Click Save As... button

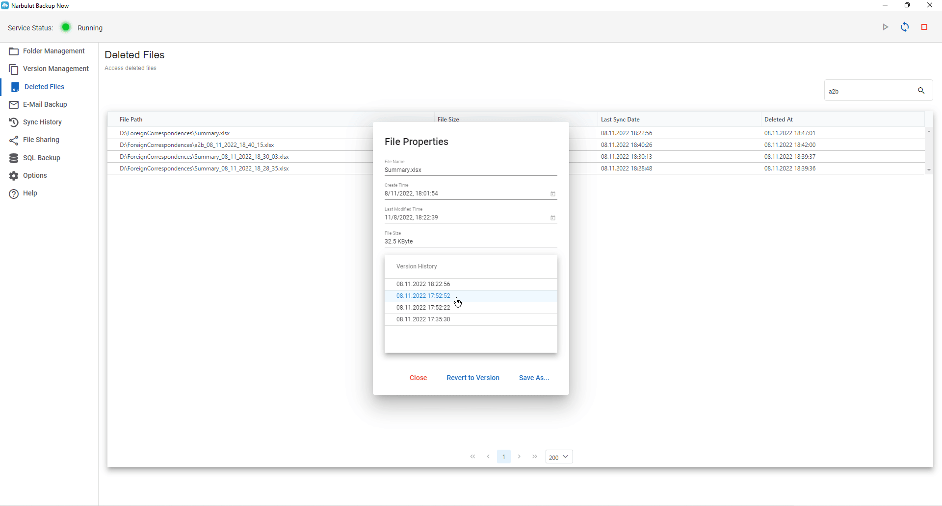[534, 378]
